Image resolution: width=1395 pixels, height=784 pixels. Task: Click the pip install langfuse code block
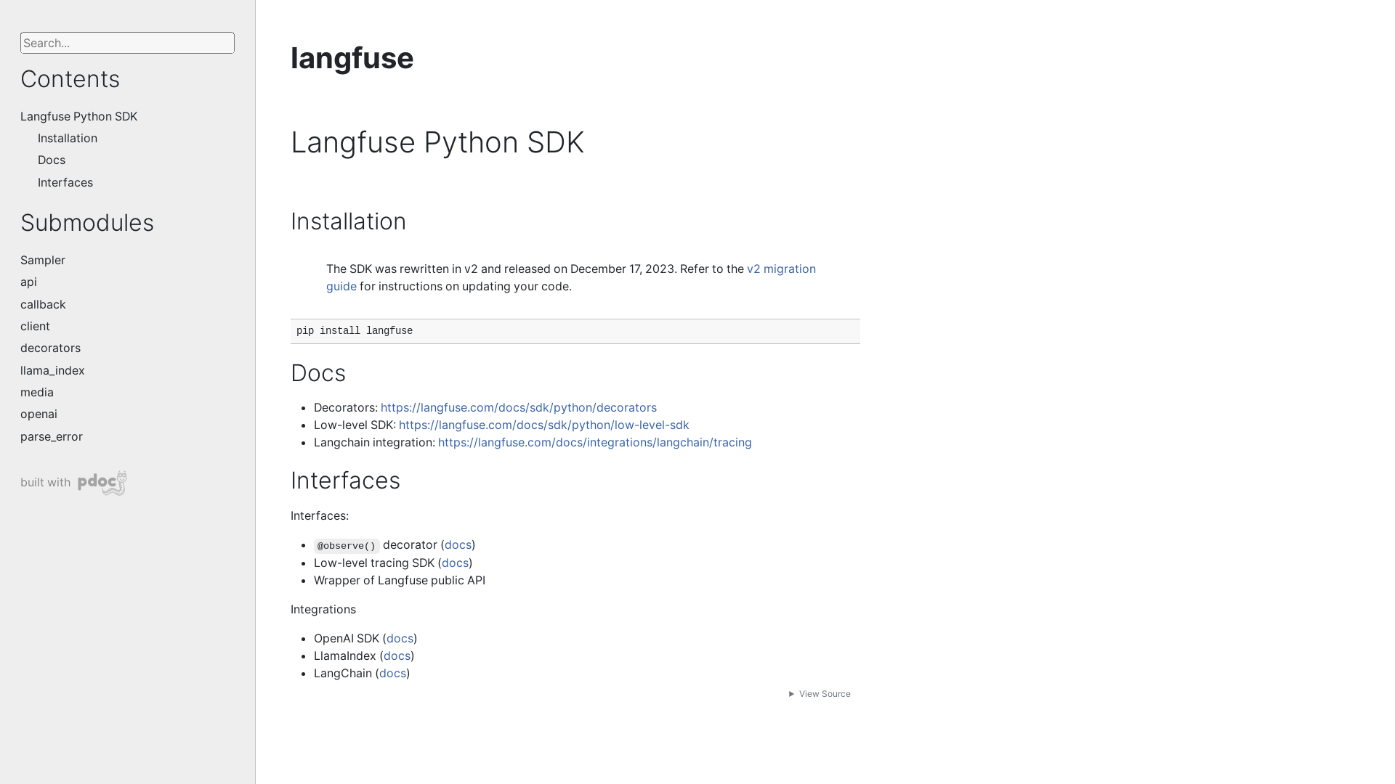(575, 331)
